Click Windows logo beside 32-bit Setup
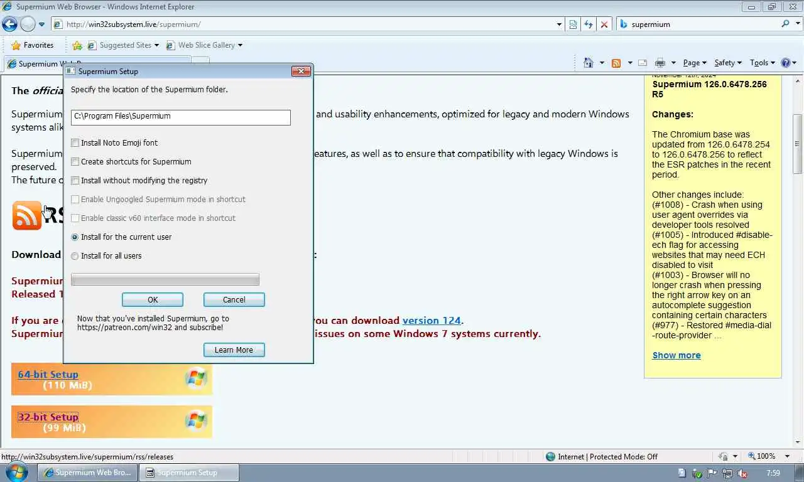The height and width of the screenshot is (482, 804). click(x=196, y=421)
